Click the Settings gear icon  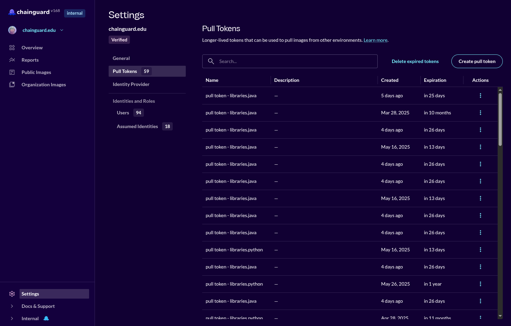tap(12, 293)
